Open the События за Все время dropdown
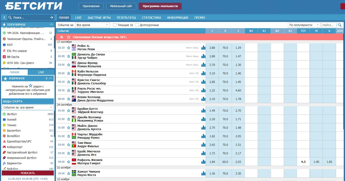The width and height of the screenshot is (345, 181). 92,25
